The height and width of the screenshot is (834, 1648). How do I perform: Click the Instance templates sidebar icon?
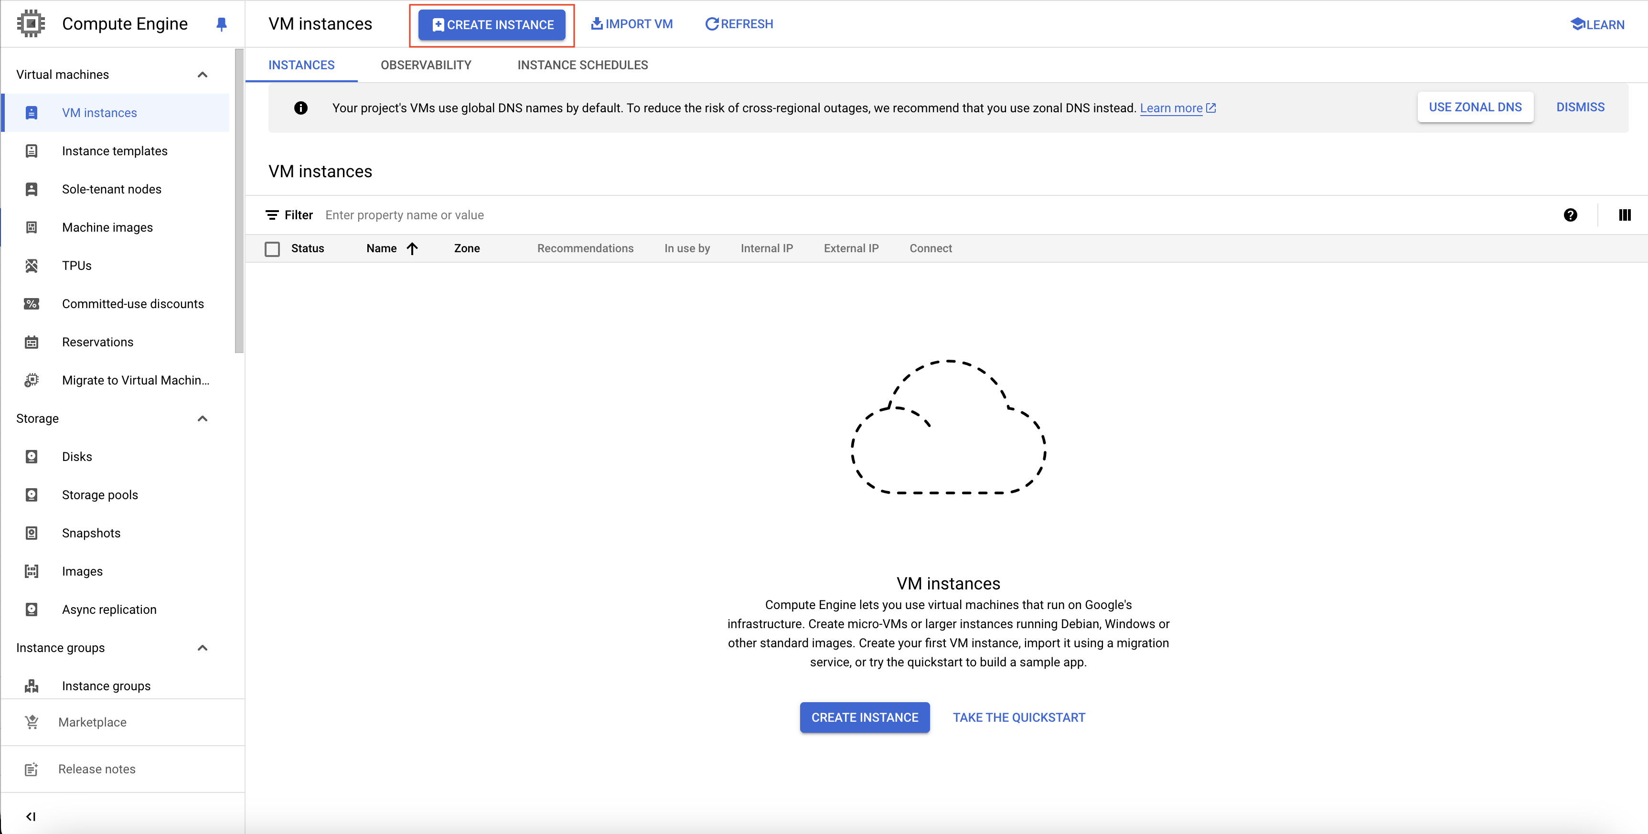coord(31,150)
